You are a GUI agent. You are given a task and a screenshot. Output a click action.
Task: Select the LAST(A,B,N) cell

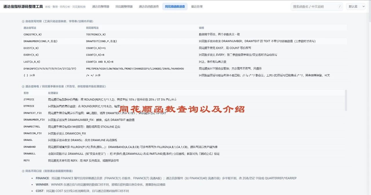pyautogui.click(x=32, y=62)
